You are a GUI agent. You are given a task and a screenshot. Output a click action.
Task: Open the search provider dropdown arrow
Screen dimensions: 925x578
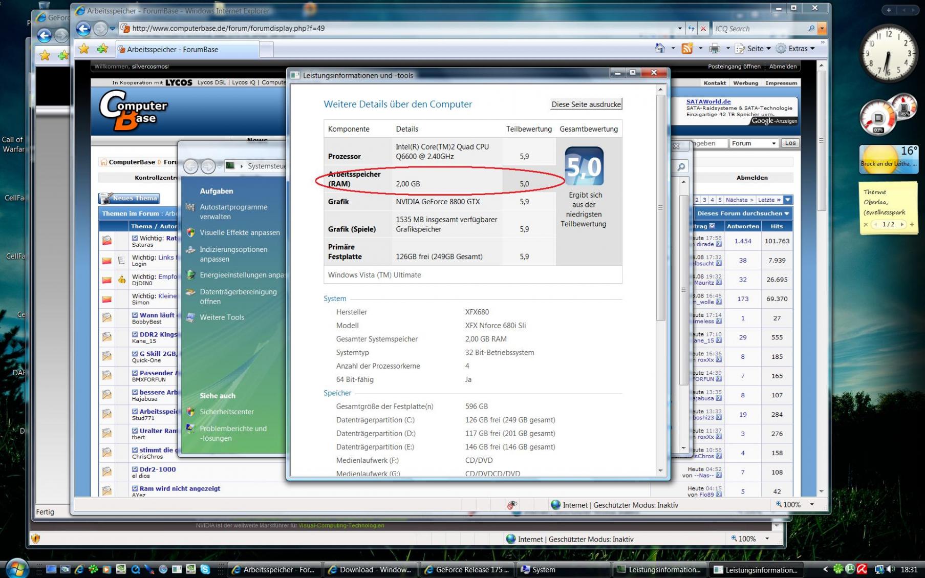[822, 29]
